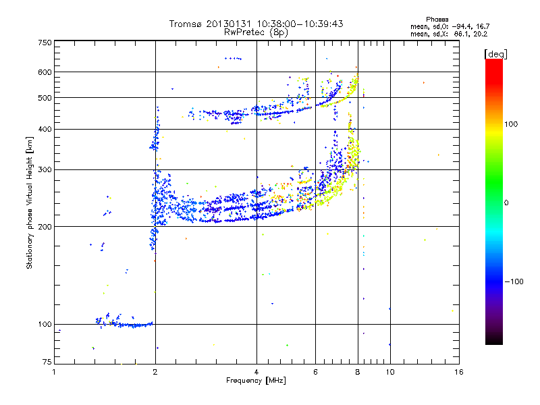Click the frequency axis '1' tick label
Screen dimensions: 540x405
[54, 372]
